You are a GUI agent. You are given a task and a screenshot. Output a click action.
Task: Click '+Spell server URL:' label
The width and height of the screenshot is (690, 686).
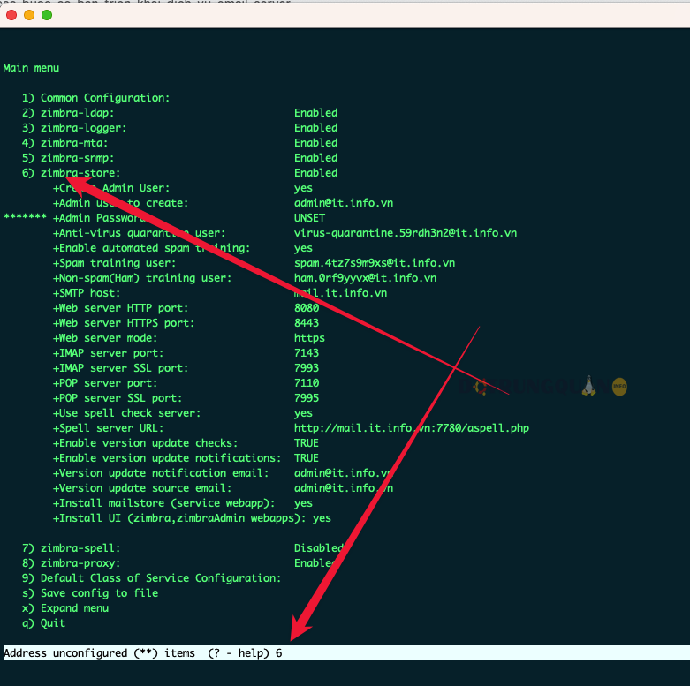pos(109,428)
